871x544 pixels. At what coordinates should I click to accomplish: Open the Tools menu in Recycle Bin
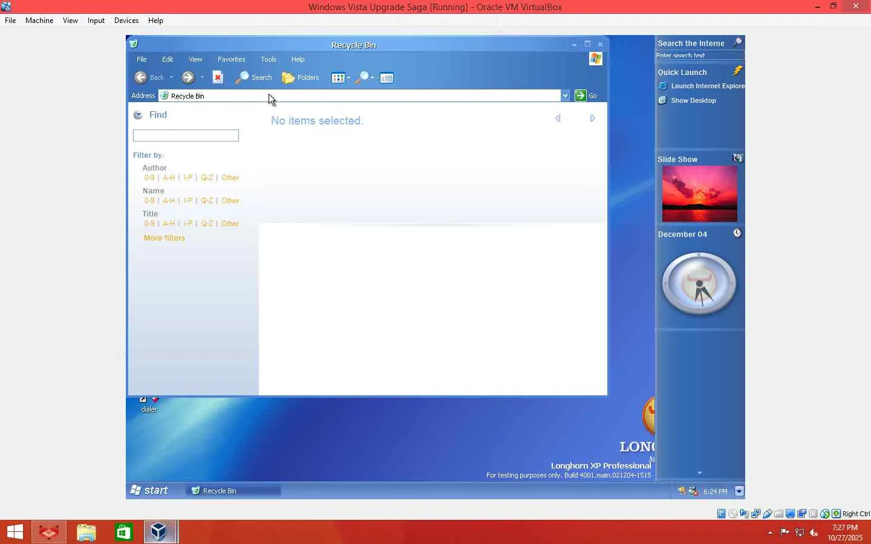269,59
